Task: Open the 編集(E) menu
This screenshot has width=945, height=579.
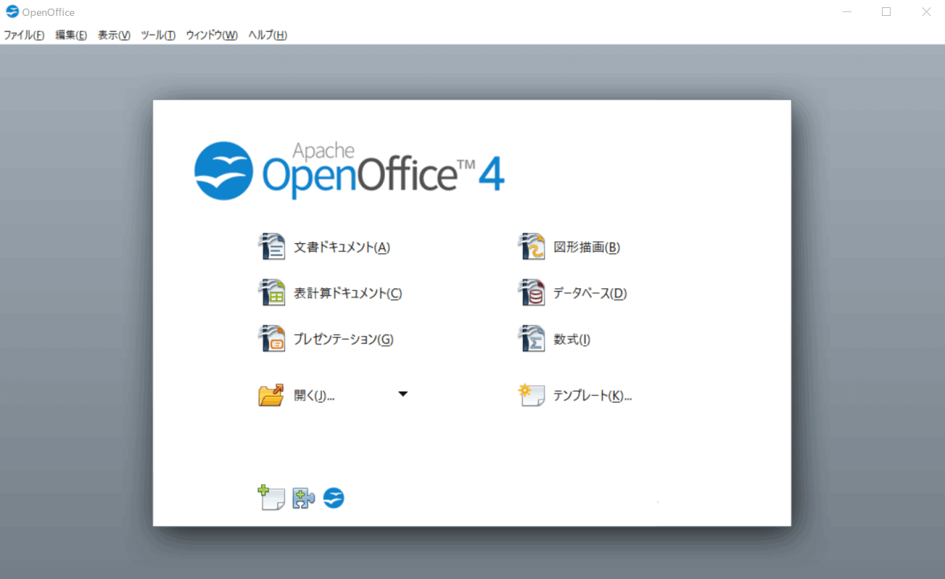Action: [71, 35]
